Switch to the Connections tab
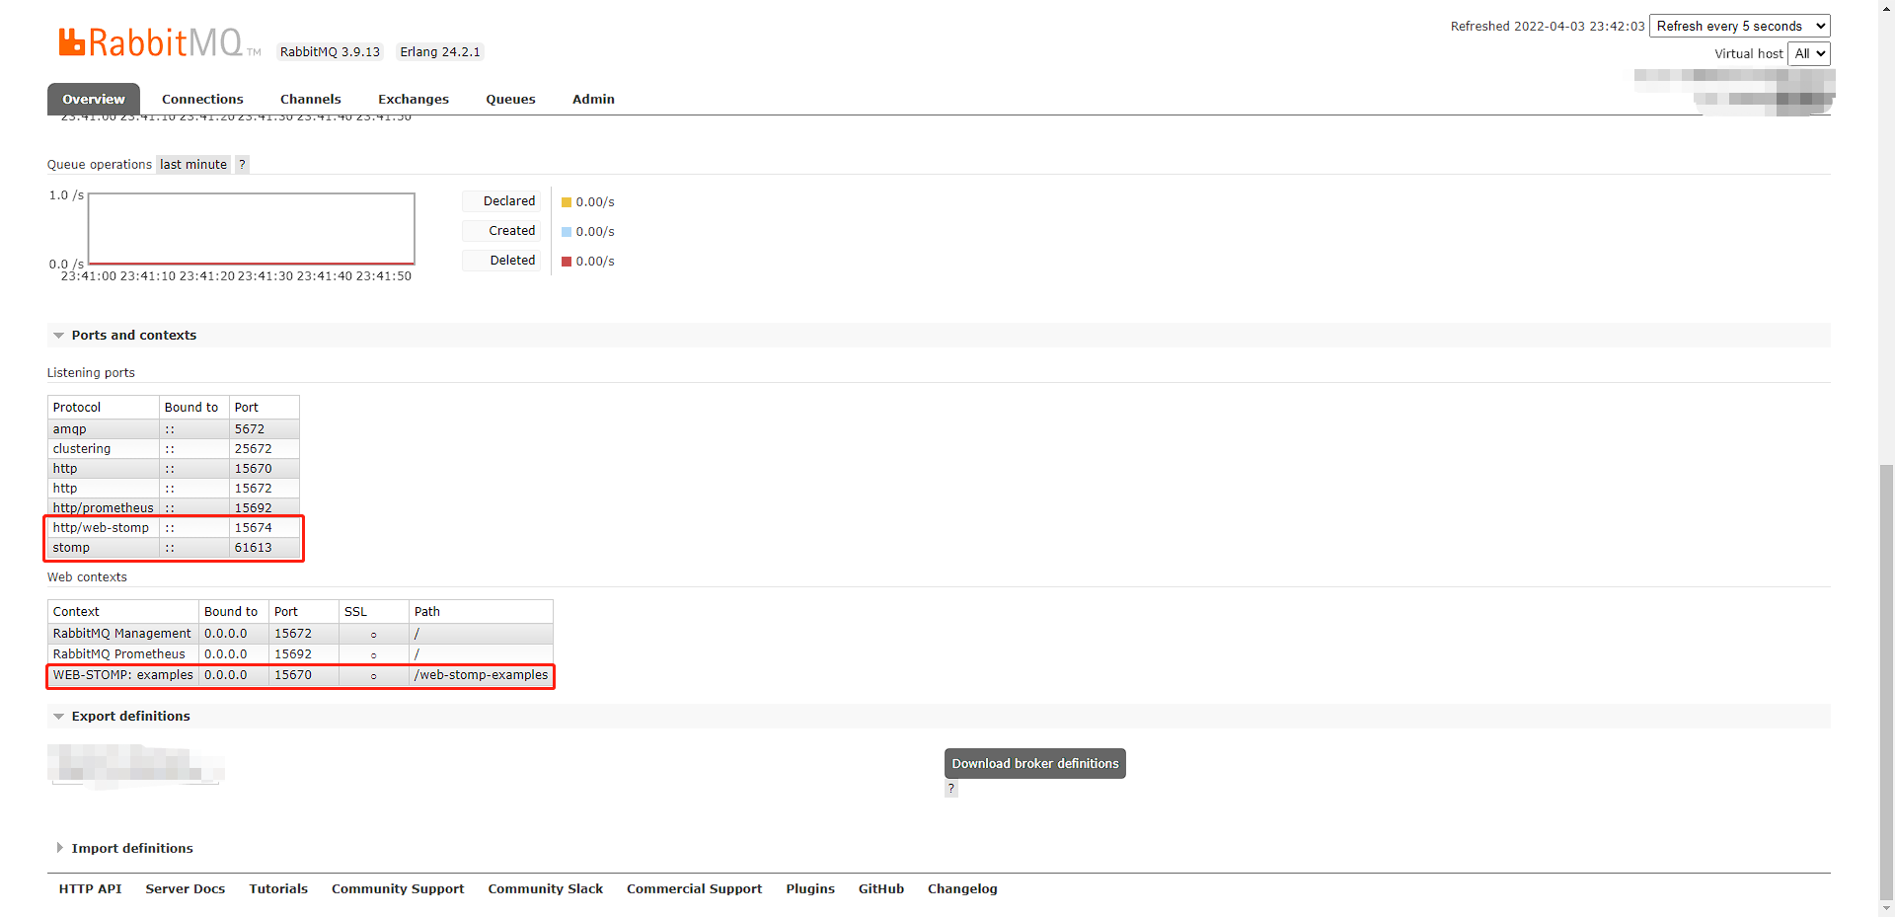Viewport: 1895px width, 917px height. (x=202, y=99)
